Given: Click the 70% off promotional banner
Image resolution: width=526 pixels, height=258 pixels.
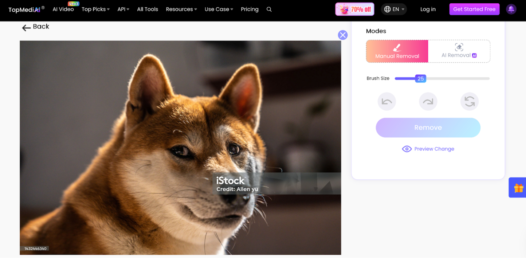Looking at the screenshot, I should 354,9.
